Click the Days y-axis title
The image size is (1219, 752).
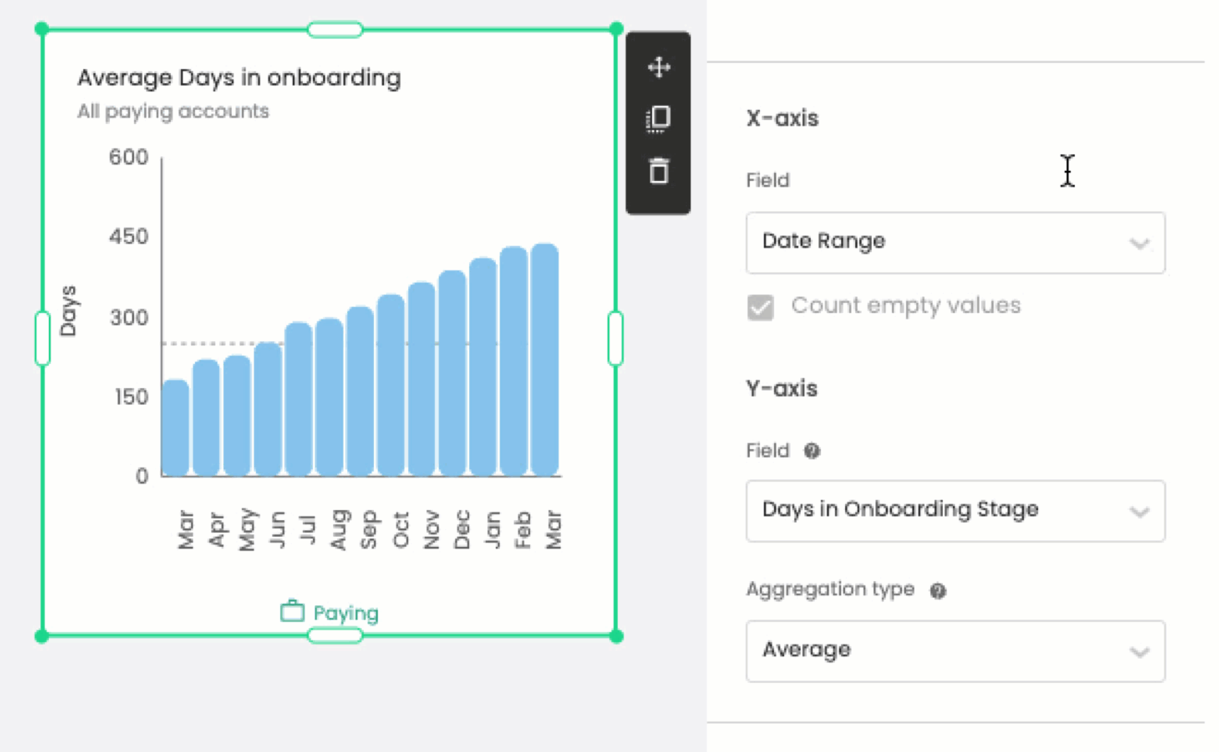pos(68,311)
